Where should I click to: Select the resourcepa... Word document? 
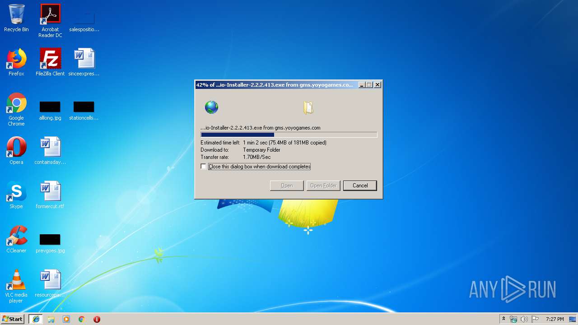tap(50, 283)
